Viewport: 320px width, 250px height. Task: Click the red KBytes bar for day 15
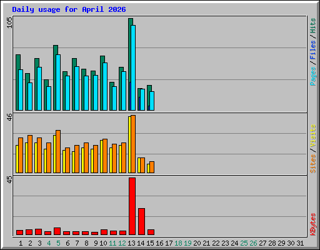151,232
